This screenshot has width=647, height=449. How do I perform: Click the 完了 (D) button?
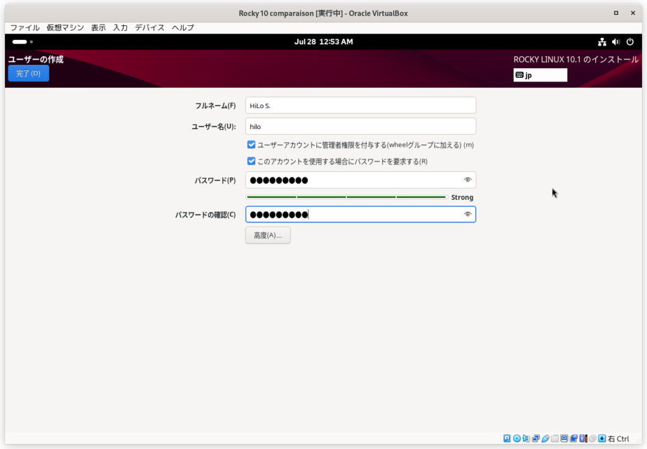[x=28, y=73]
